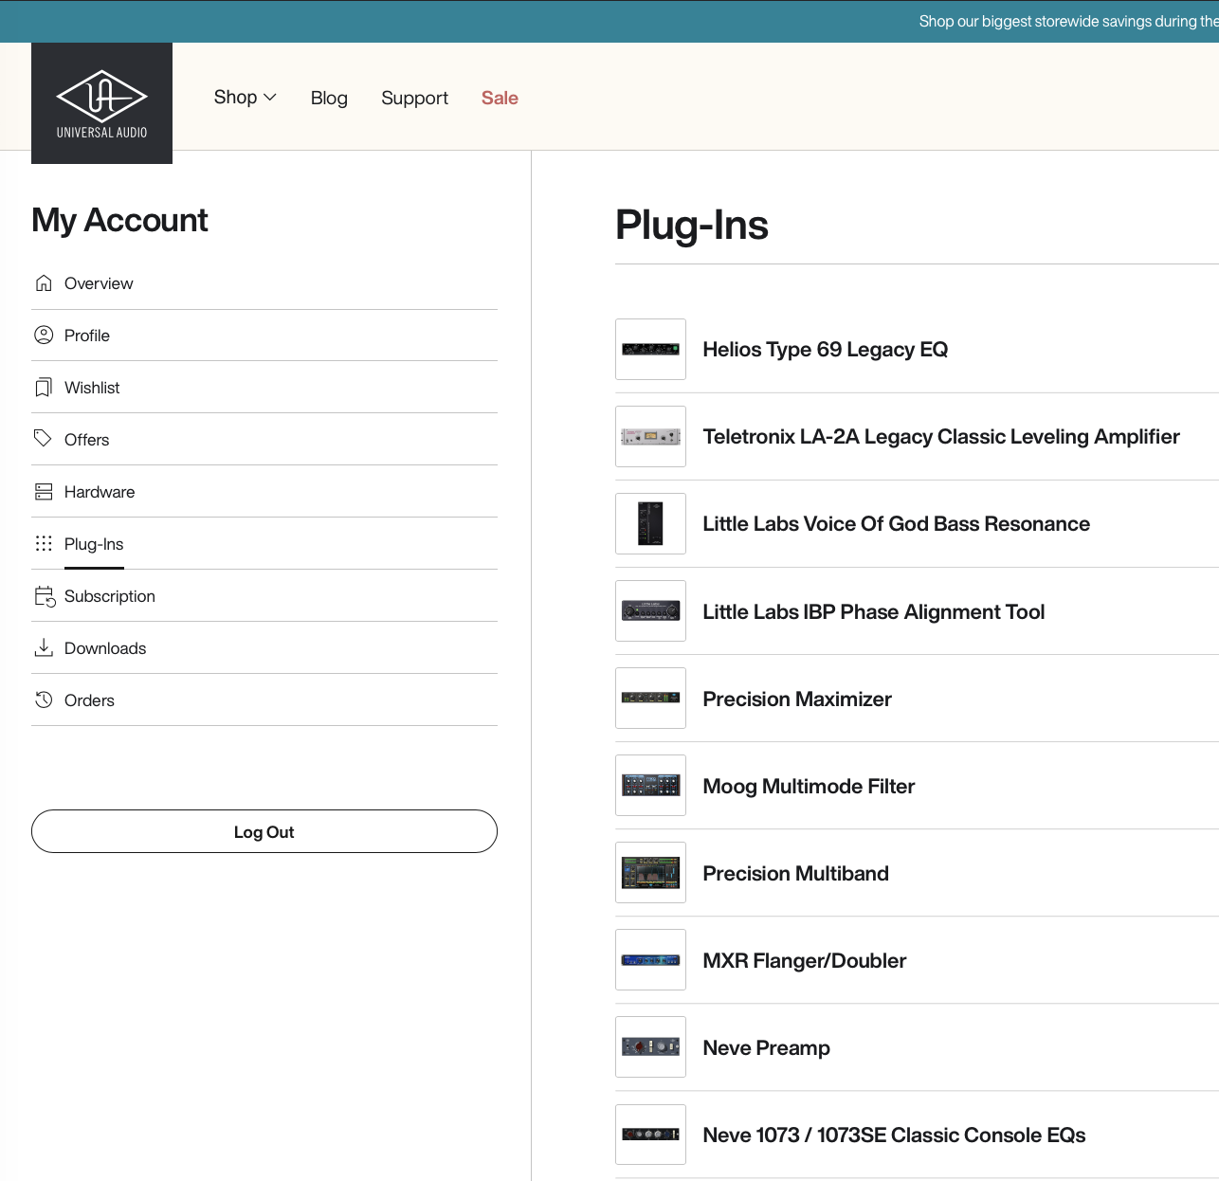
Task: Open Precision Multiband plug-in thumbnail
Action: pos(650,873)
